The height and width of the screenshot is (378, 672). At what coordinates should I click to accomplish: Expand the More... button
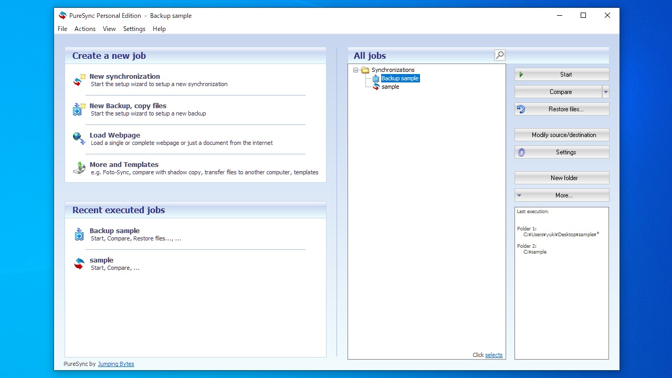tap(562, 195)
